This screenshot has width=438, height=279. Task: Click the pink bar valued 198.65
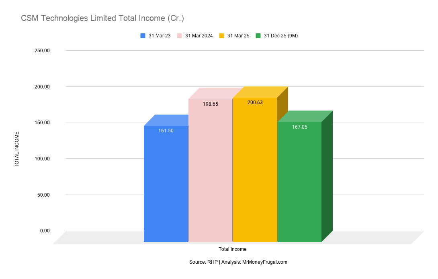pos(210,170)
